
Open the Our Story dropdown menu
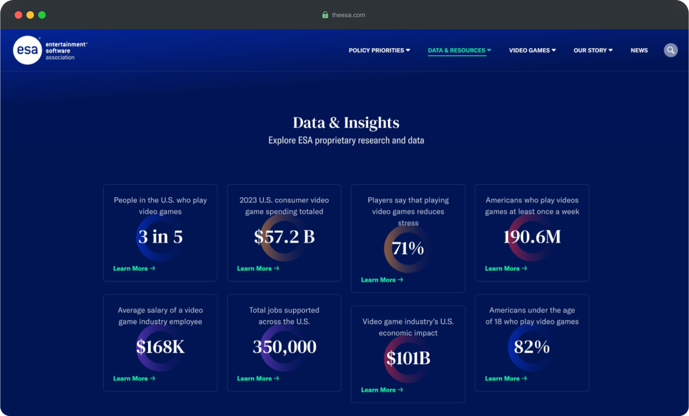(x=593, y=50)
